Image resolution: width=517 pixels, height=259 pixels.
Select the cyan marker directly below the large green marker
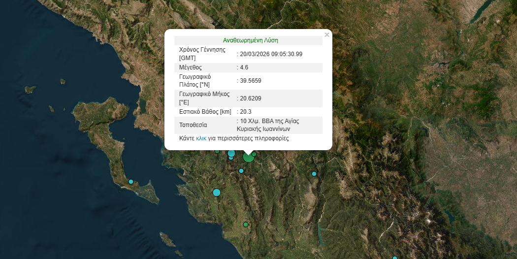pos(241,171)
